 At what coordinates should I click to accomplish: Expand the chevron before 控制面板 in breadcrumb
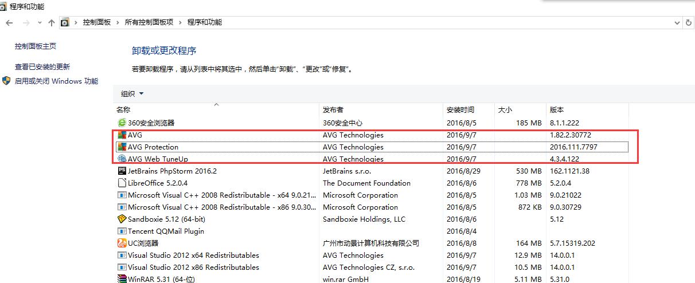tap(76, 22)
